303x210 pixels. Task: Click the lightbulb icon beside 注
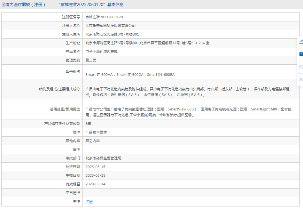tap(74, 201)
